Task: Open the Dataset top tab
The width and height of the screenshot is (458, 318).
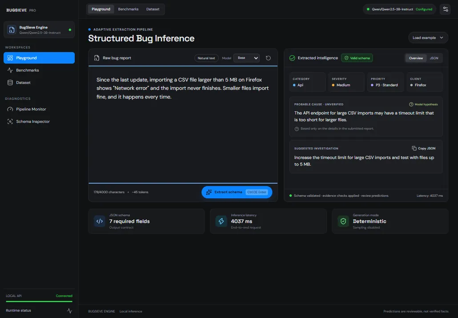Action: point(153,9)
